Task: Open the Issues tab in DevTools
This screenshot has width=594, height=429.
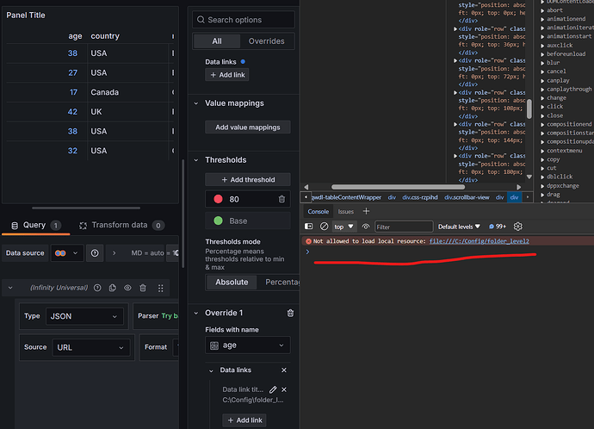Action: (x=345, y=211)
